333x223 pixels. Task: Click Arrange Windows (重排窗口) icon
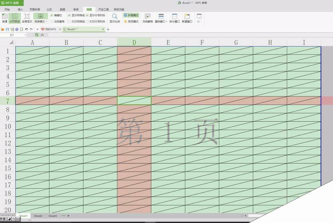click(161, 16)
